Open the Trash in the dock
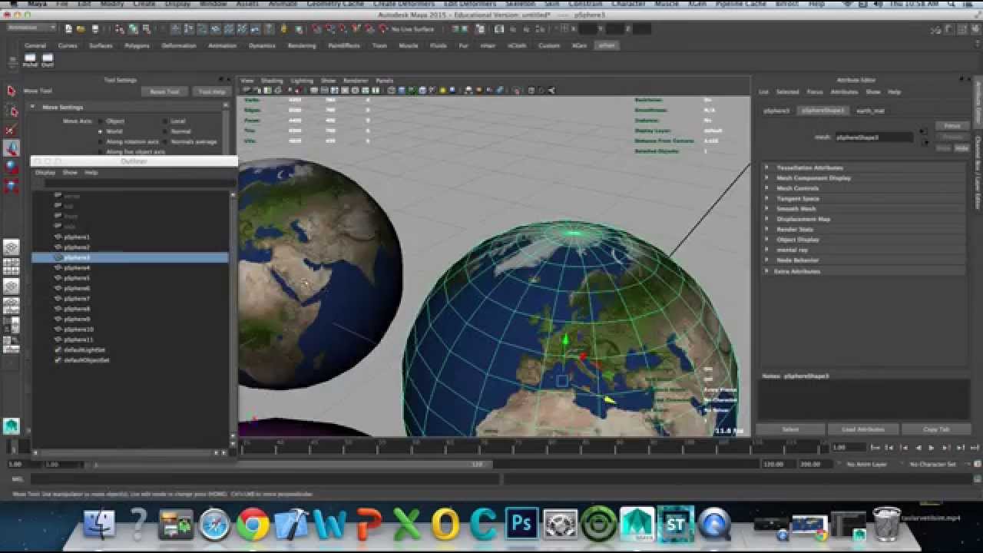The image size is (983, 553). click(x=886, y=524)
